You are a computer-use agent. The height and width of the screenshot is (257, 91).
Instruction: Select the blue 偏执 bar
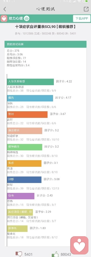click(30, 98)
